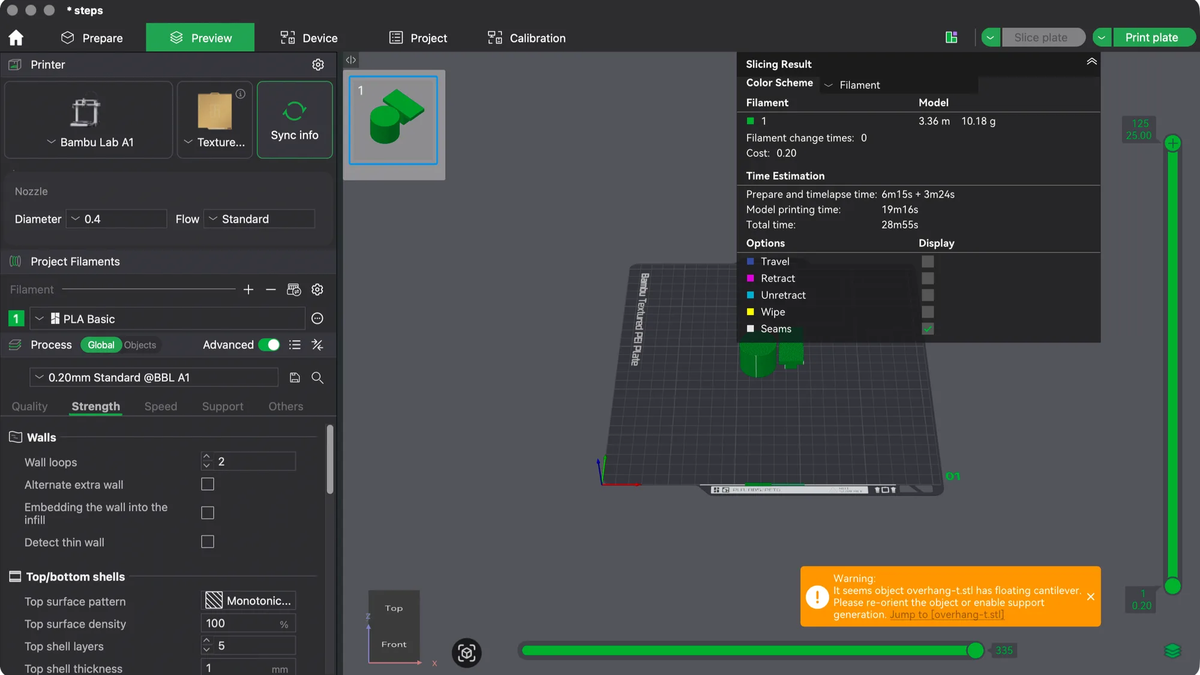Enable Alternate extra wall checkbox

pos(208,484)
